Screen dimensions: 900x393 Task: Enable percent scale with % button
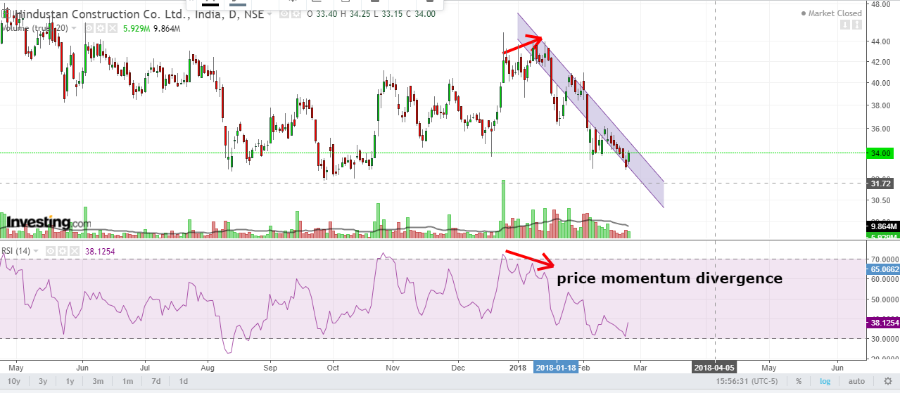click(798, 381)
